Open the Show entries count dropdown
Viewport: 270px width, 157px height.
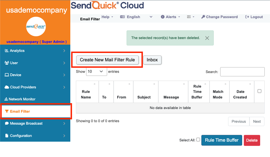pyautogui.click(x=96, y=71)
